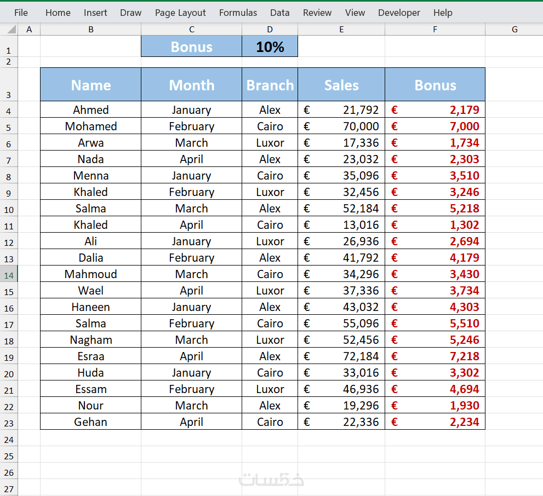The image size is (543, 496).
Task: Open the File menu
Action: pyautogui.click(x=21, y=13)
